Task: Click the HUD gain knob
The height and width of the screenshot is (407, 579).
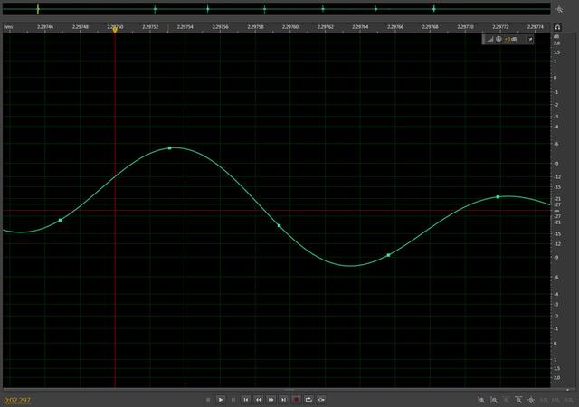Action: [x=498, y=40]
